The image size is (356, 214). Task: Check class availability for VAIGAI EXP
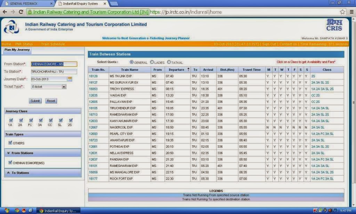pyautogui.click(x=315, y=95)
